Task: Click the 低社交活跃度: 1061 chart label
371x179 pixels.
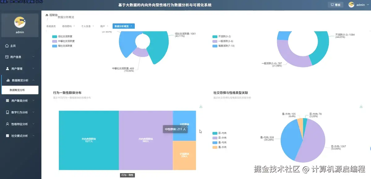Action: click(185, 35)
